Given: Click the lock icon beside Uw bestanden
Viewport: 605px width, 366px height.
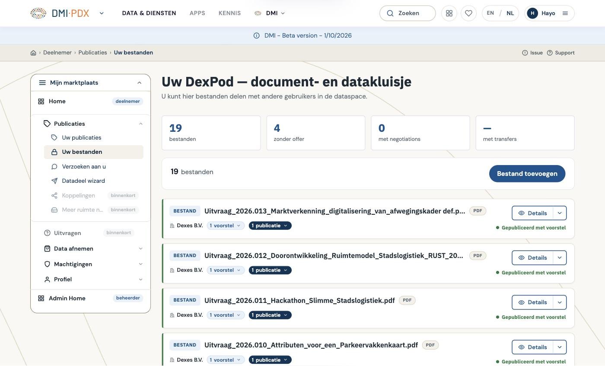Looking at the screenshot, I should click(x=54, y=152).
